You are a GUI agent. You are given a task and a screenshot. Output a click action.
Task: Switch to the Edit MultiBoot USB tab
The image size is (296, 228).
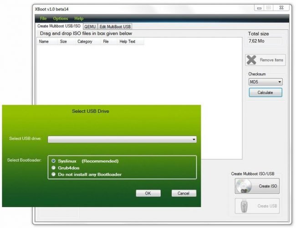[115, 26]
